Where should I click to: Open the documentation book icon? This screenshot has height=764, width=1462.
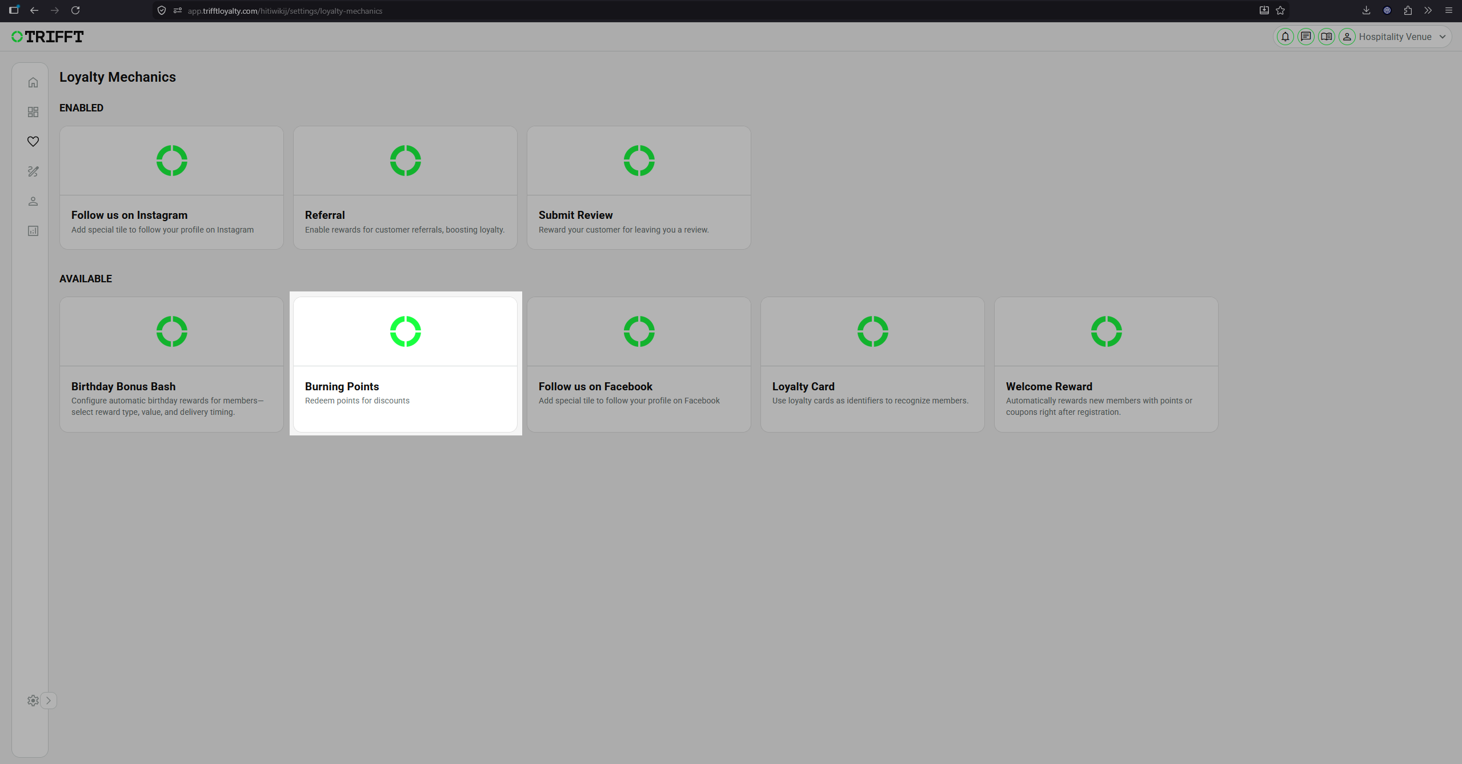pos(1327,37)
